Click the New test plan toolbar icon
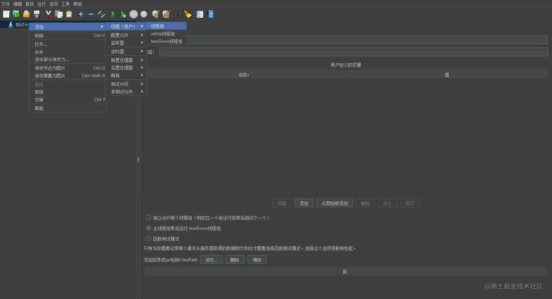Screen dimensions: 552x299 point(6,14)
